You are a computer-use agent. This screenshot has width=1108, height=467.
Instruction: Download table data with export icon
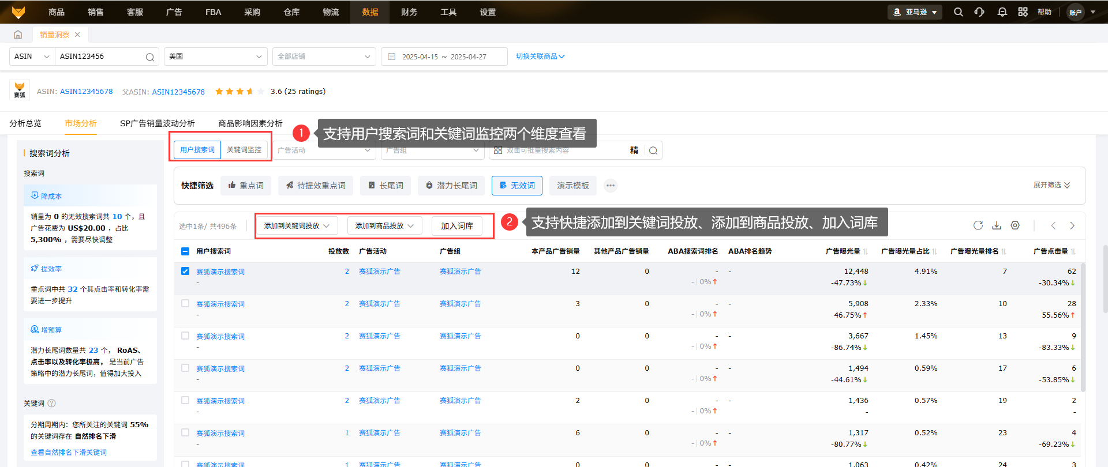997,225
